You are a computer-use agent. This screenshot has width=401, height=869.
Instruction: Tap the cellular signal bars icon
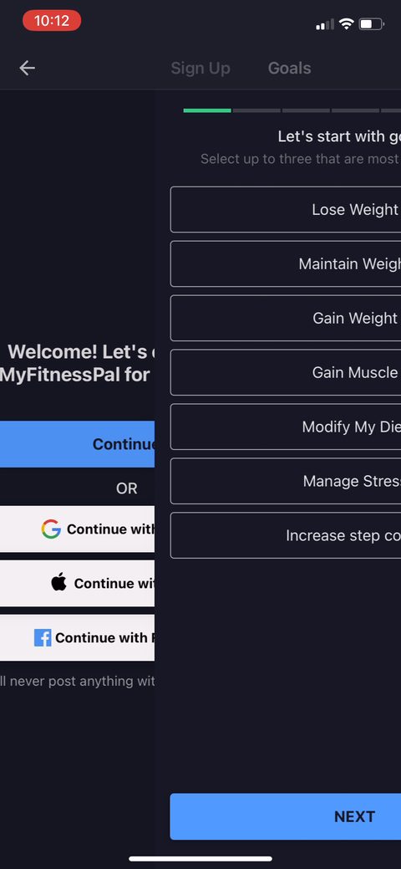pos(325,24)
